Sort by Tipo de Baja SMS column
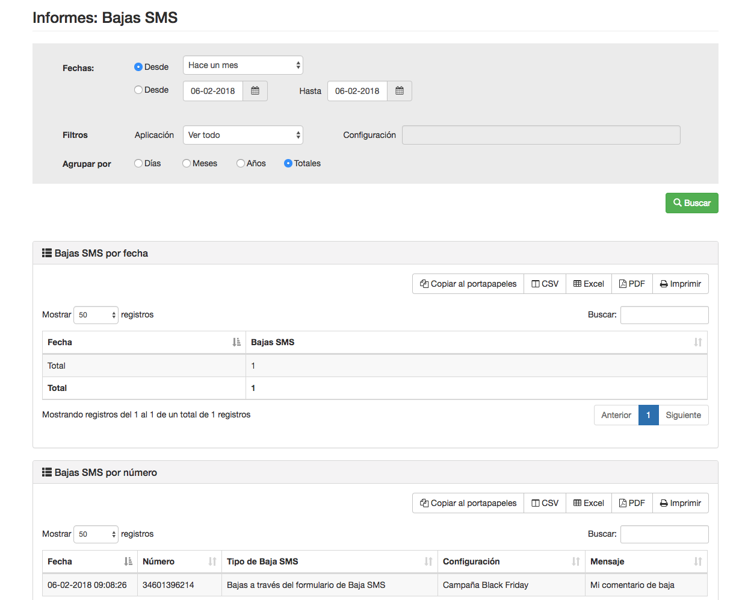Screen dimensions: 745x600 pyautogui.click(x=329, y=561)
